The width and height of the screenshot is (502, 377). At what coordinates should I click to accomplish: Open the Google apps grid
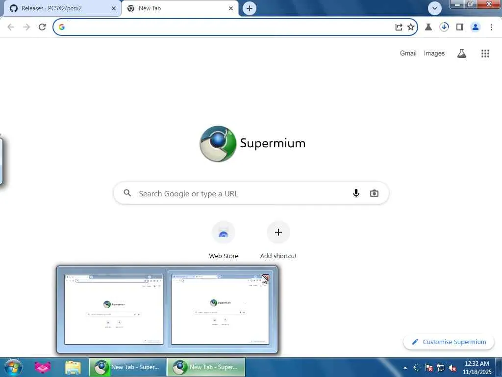(x=485, y=53)
